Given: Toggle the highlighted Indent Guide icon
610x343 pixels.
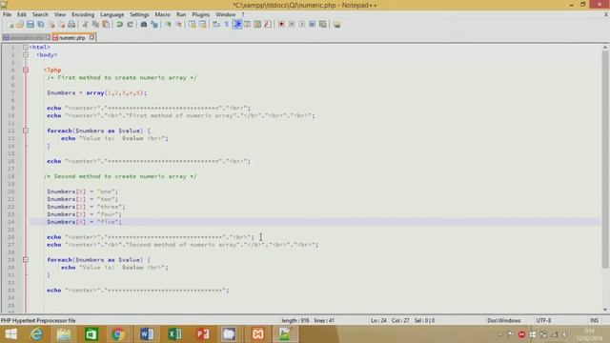Looking at the screenshot, I should [x=237, y=25].
